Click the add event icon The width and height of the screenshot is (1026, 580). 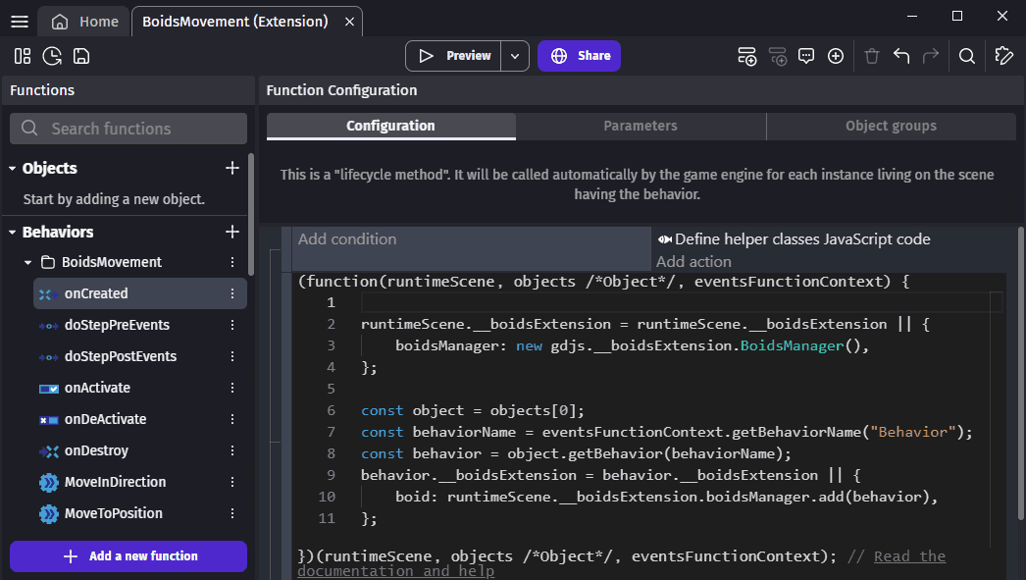point(747,56)
